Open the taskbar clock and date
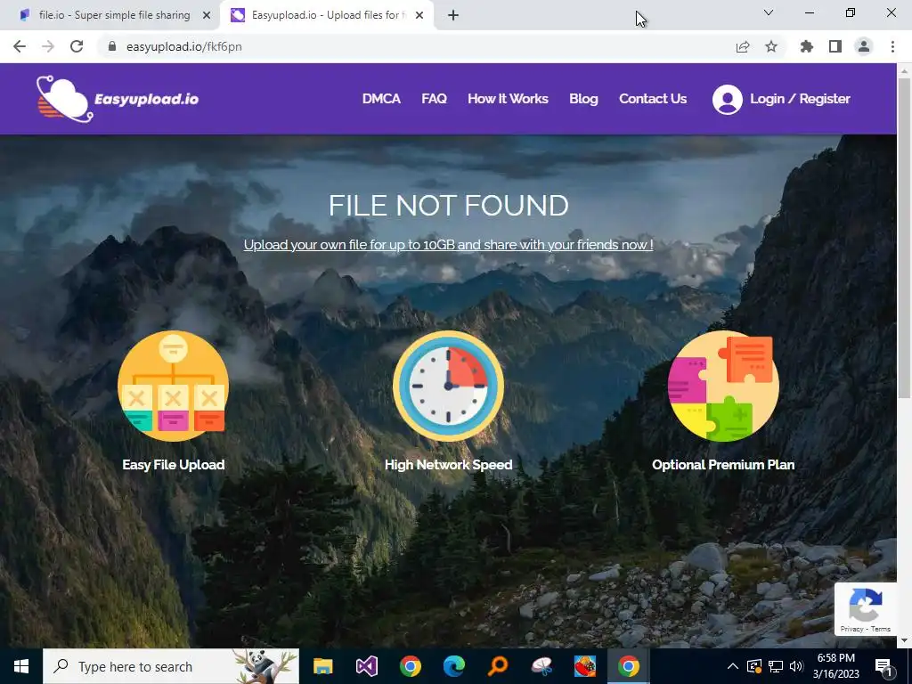The width and height of the screenshot is (912, 684). [835, 666]
